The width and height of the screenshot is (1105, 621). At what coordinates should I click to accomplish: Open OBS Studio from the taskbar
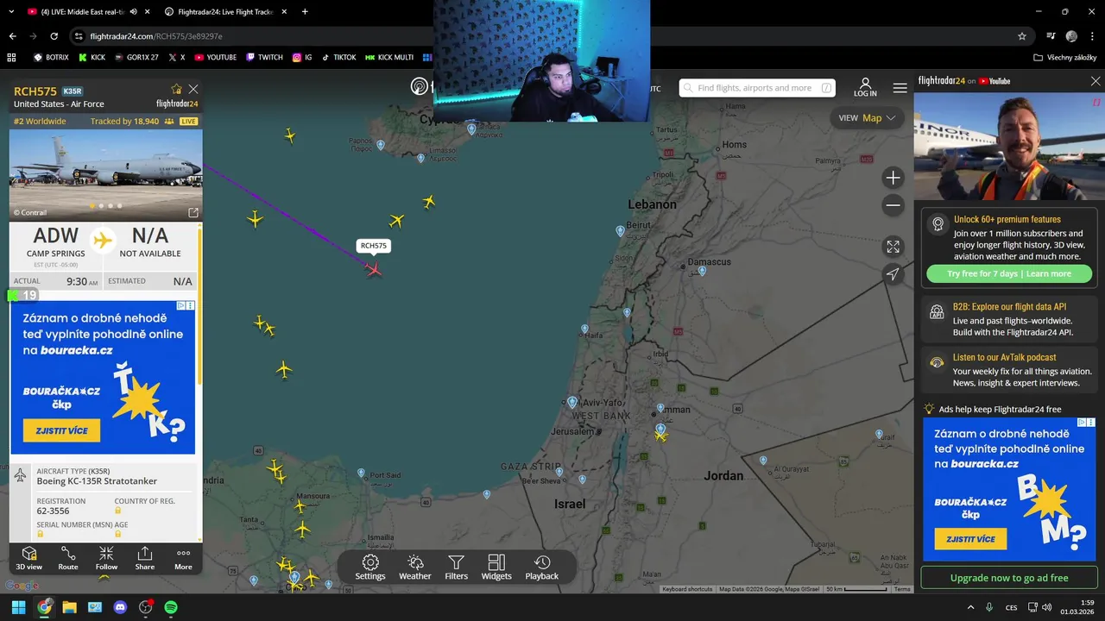click(x=146, y=607)
